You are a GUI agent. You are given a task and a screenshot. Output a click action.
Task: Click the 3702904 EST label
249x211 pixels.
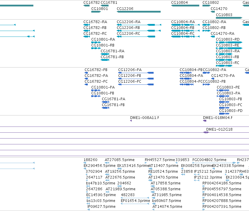(x=94, y=172)
